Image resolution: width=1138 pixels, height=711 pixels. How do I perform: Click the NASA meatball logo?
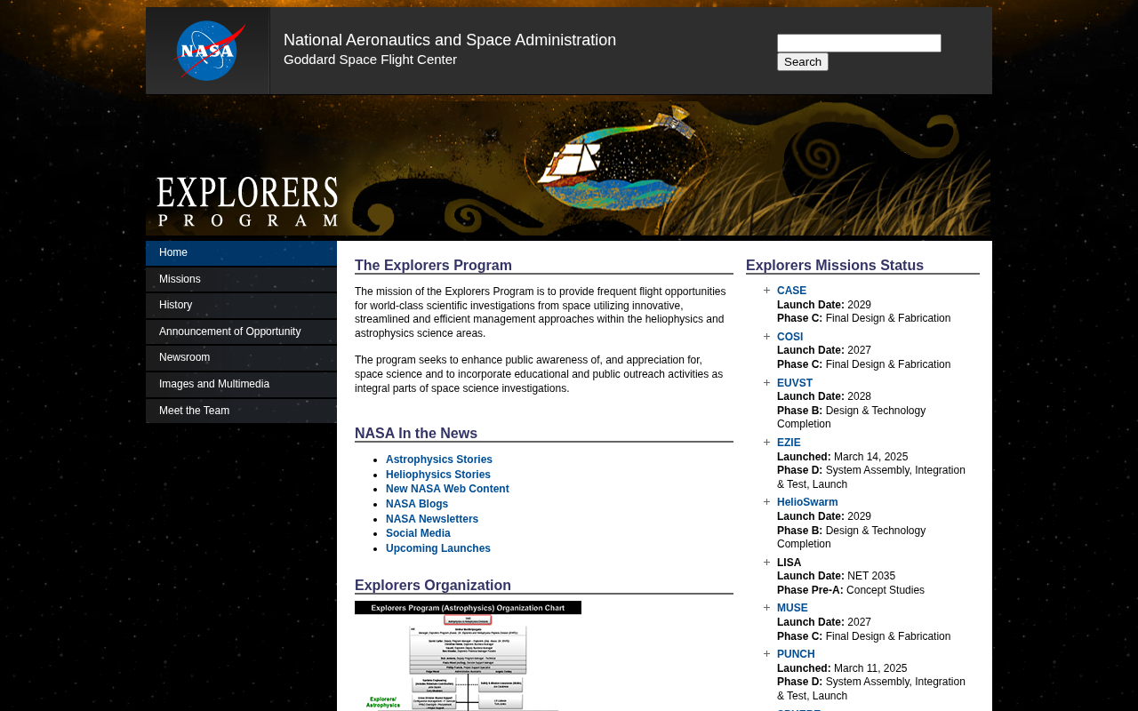click(x=210, y=51)
